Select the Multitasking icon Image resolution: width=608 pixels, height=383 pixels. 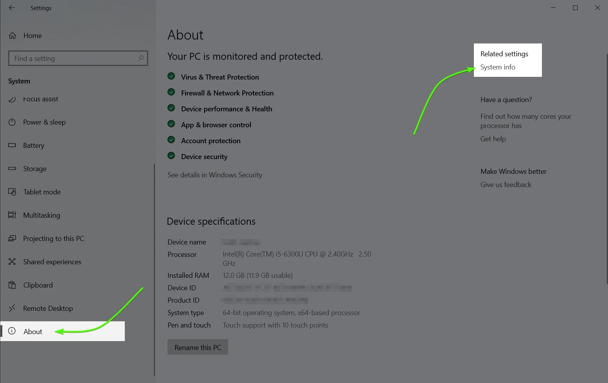coord(12,215)
